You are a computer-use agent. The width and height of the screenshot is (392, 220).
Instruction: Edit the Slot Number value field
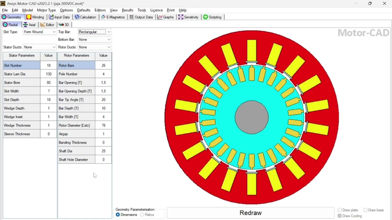48,65
